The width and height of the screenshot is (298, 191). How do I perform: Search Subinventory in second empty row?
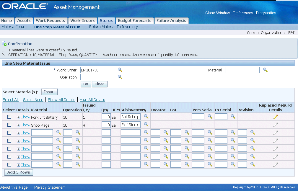point(146,140)
